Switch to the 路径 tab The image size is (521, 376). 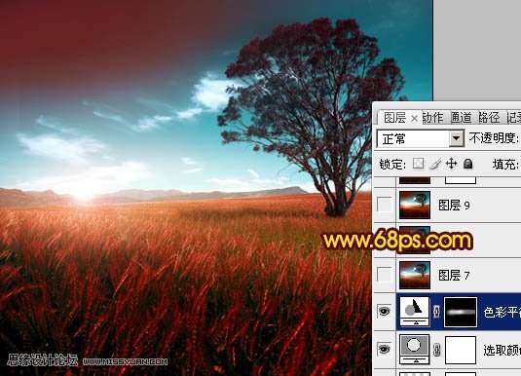click(x=489, y=118)
